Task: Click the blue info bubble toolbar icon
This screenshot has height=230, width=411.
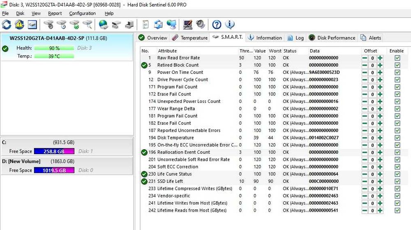Action: tap(230, 25)
